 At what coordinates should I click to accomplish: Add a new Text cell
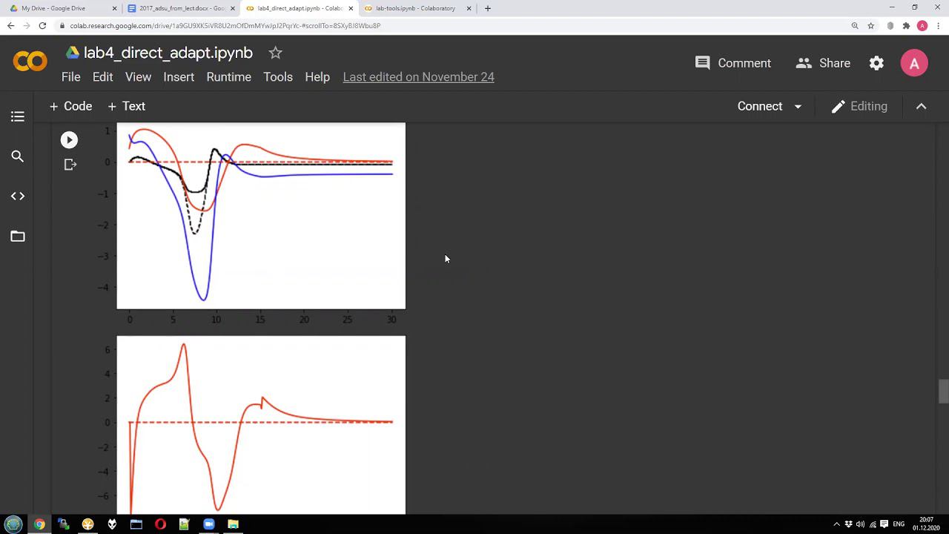(x=126, y=106)
